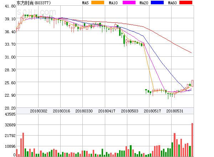Click the 39.10 price axis label

coord(10,19)
